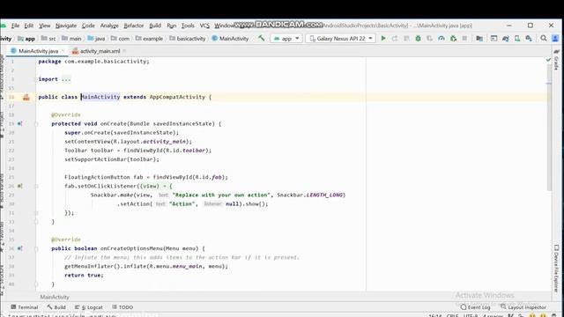The image size is (564, 317).
Task: Click override gutter icon beside onCreateOptionsMenu
Action: (20, 248)
